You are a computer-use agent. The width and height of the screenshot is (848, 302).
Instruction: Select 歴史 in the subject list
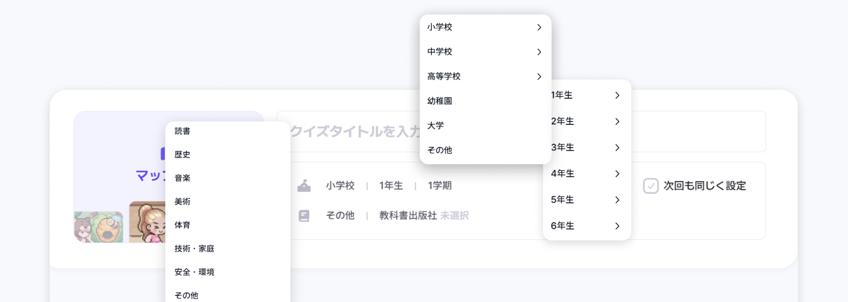[182, 154]
